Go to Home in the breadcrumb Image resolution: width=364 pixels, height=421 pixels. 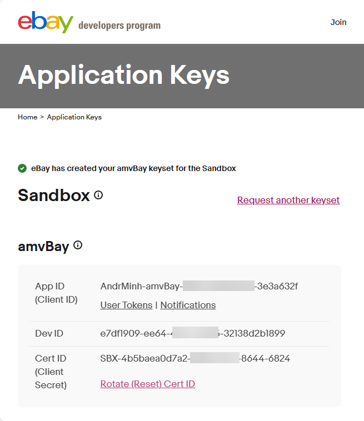coord(27,117)
